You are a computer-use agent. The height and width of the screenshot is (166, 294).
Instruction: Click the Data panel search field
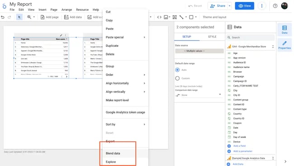tap(250, 37)
